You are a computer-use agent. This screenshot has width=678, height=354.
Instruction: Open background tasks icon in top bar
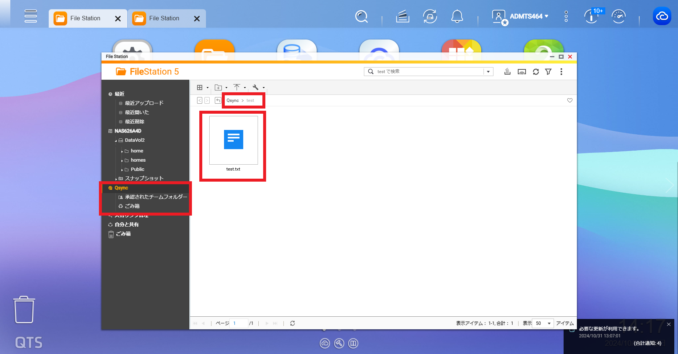click(x=403, y=16)
